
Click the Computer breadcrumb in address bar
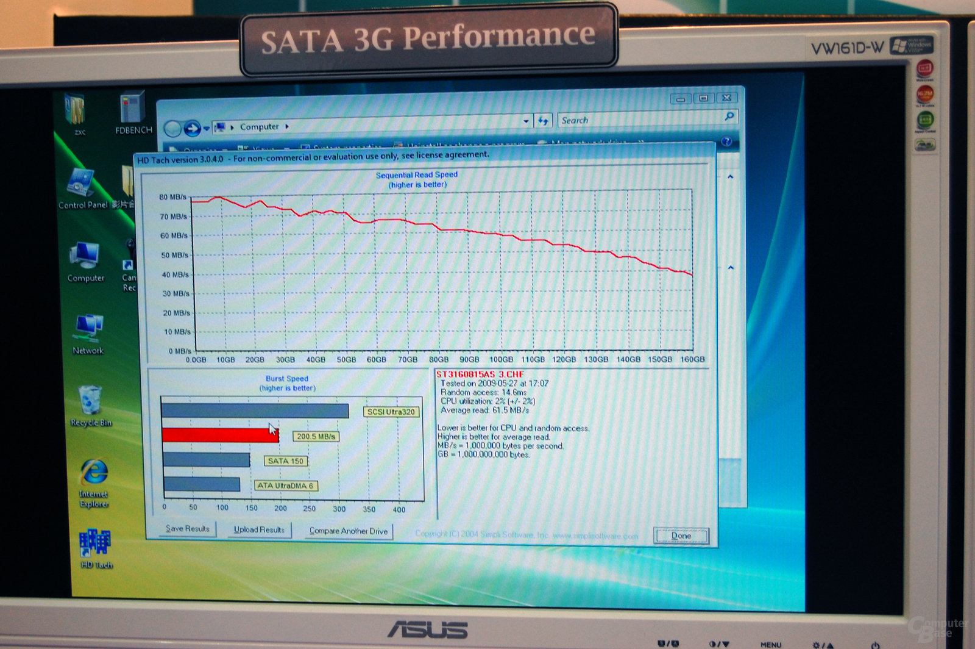click(259, 127)
